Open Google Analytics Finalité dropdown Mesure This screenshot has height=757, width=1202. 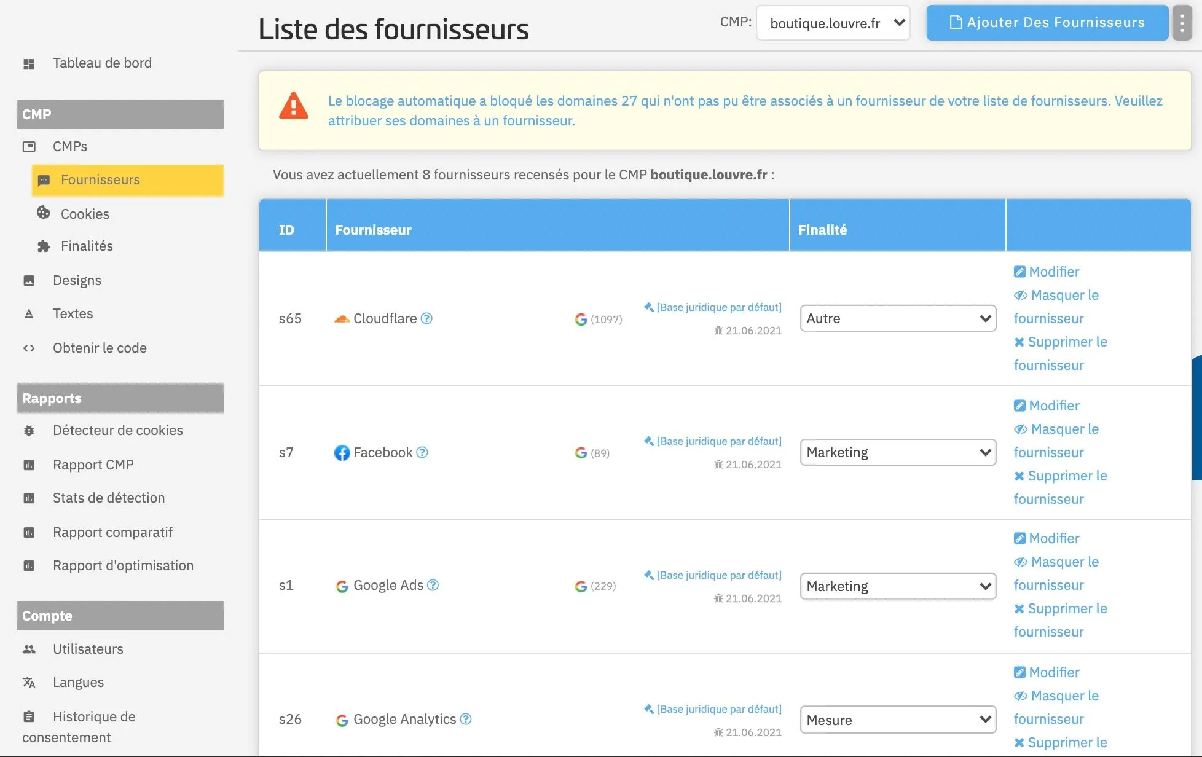[898, 720]
